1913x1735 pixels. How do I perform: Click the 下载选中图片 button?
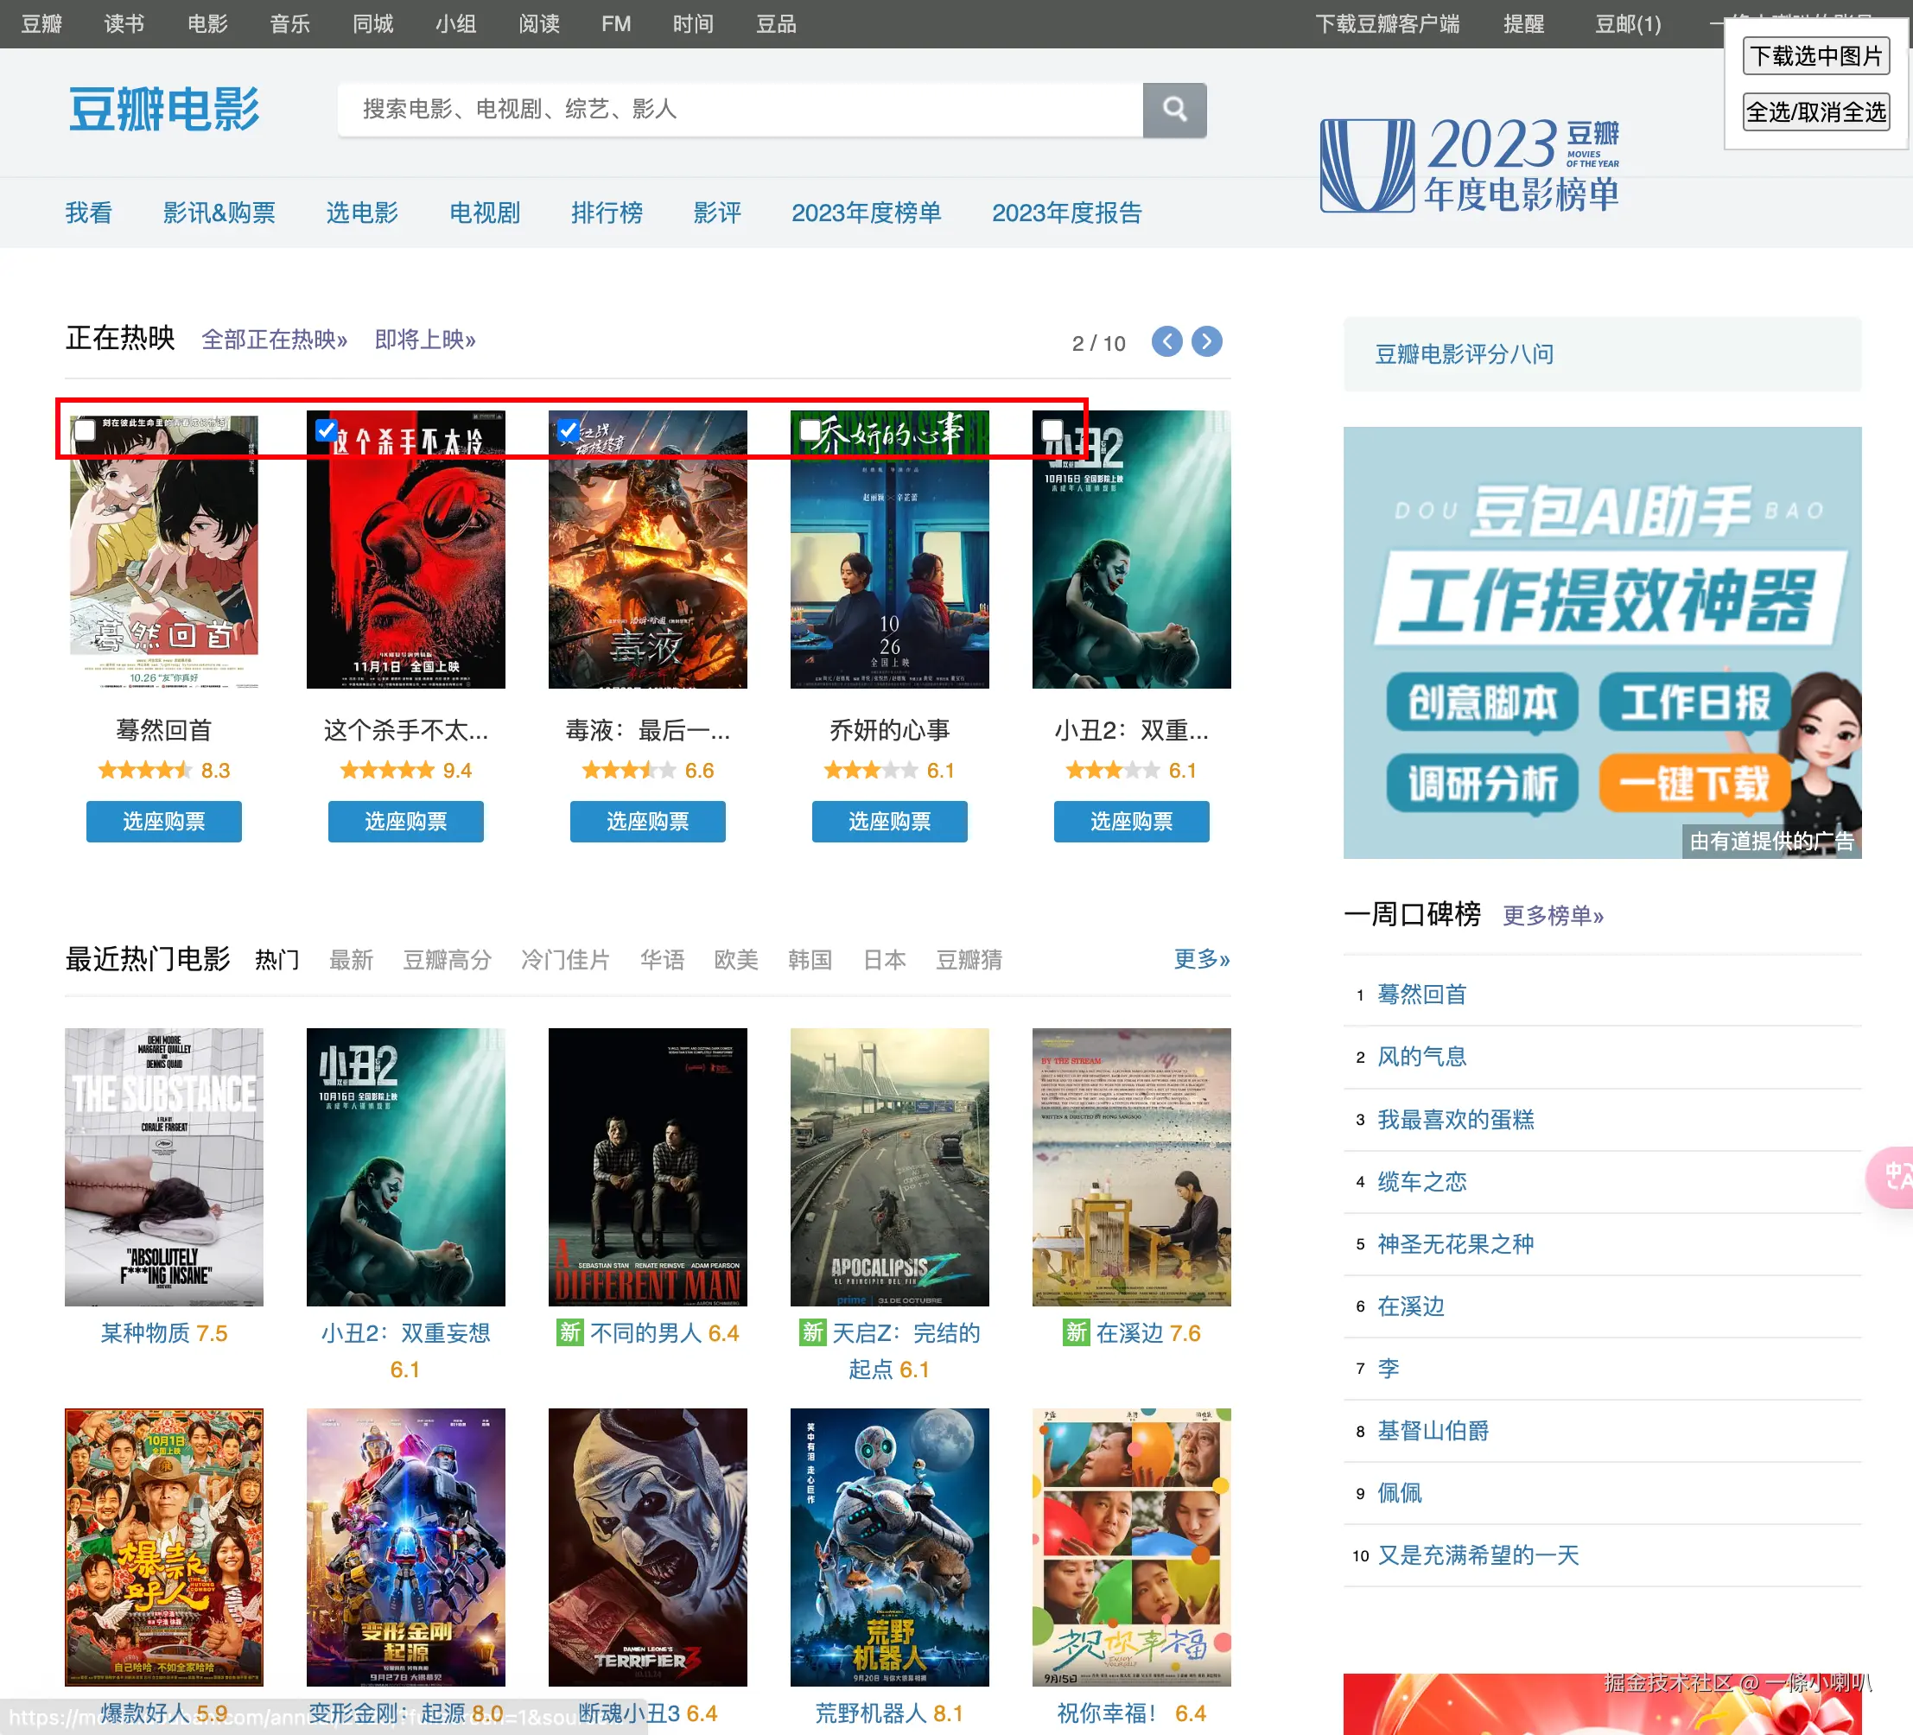(1815, 56)
